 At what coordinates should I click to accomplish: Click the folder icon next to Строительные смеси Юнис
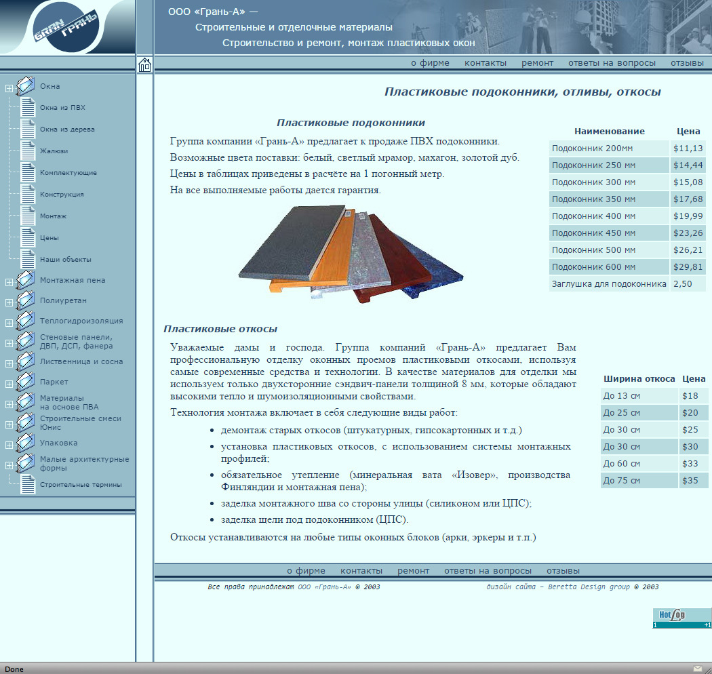26,423
